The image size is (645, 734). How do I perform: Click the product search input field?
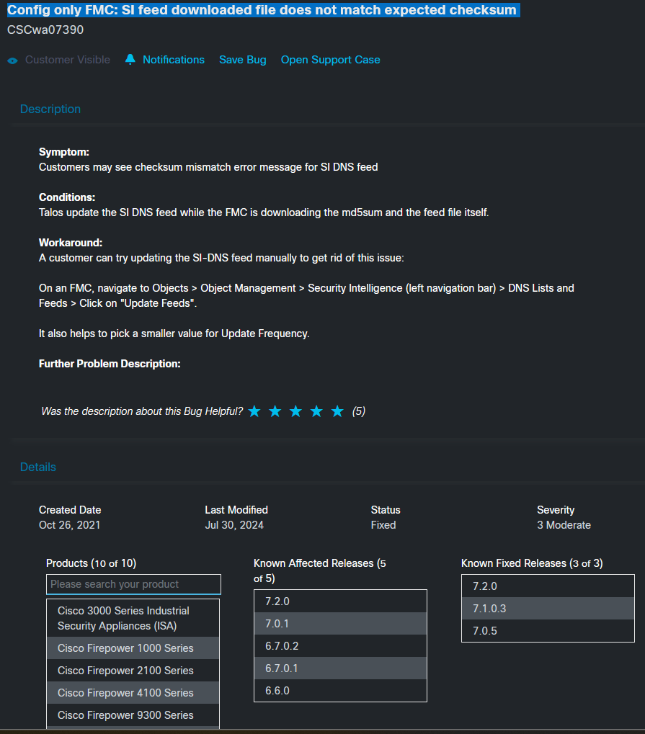(x=133, y=584)
